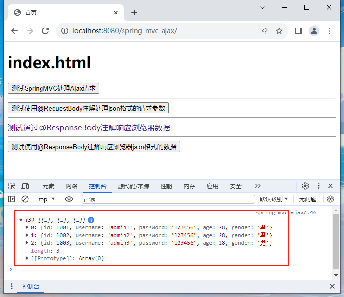Expand array item 1 admin2

pos(27,235)
